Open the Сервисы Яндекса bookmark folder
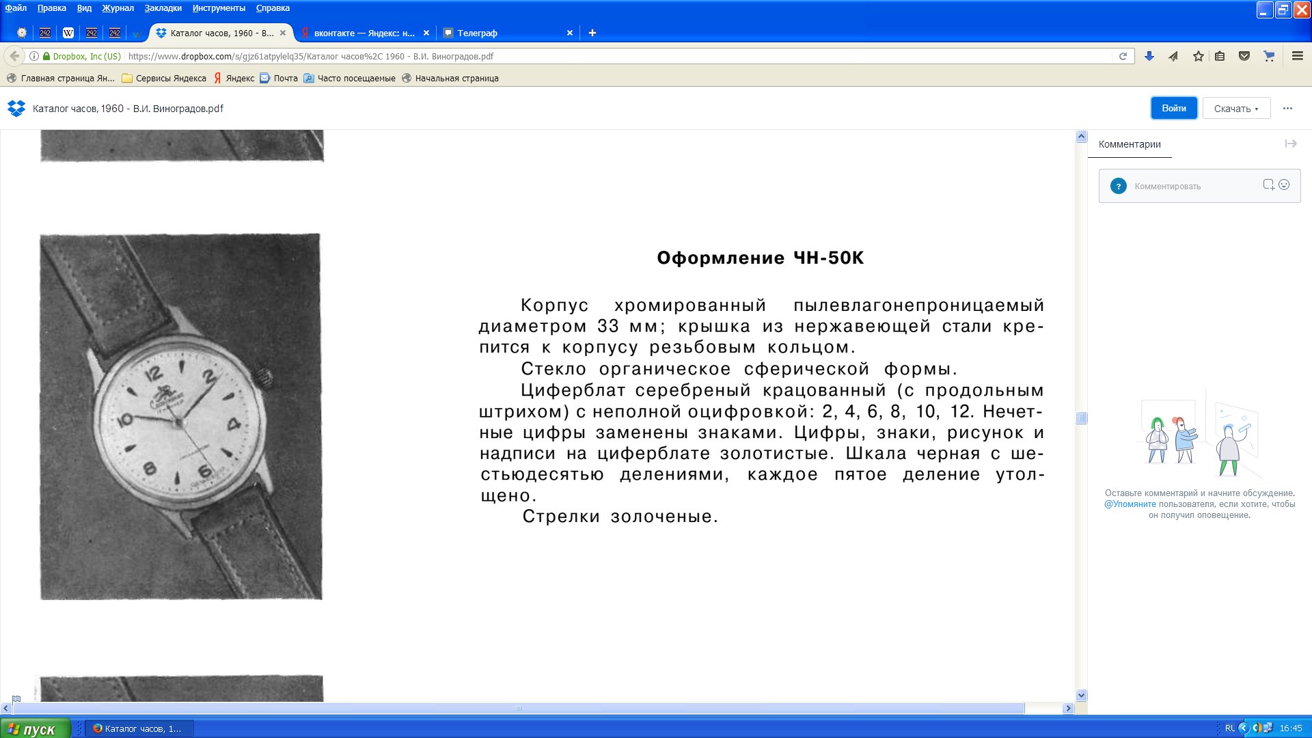The width and height of the screenshot is (1312, 738). pyautogui.click(x=164, y=78)
